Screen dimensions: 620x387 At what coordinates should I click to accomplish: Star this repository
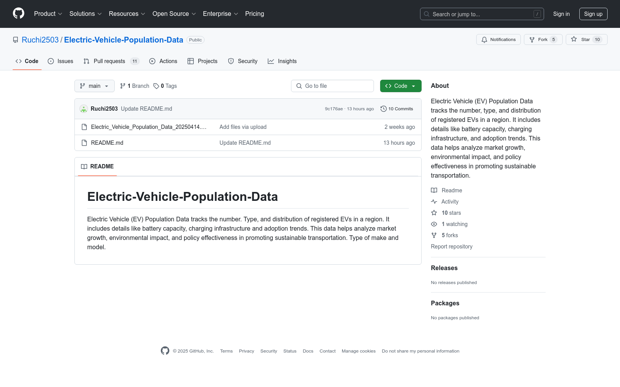pos(587,39)
